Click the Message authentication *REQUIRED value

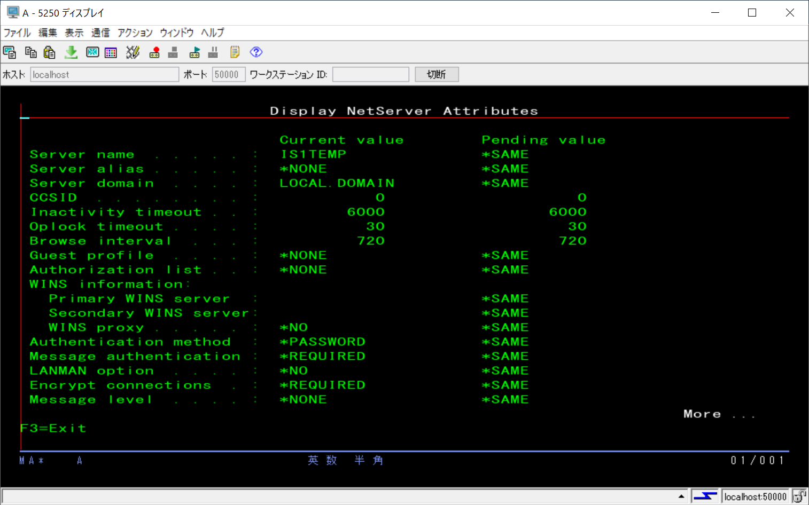point(323,356)
